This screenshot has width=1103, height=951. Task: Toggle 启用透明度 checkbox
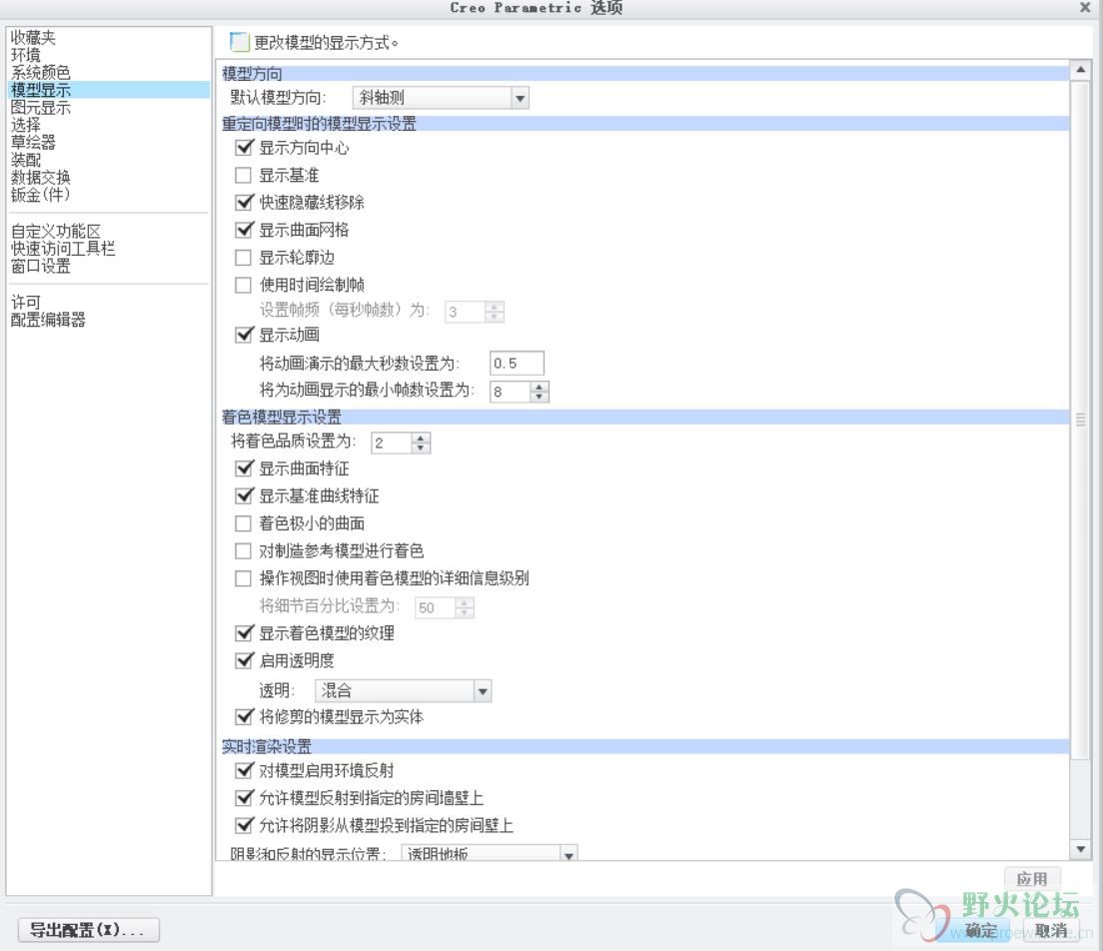[244, 660]
